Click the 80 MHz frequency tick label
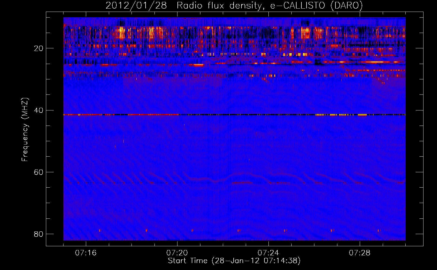Screen dimensions: 437x270 coord(39,234)
